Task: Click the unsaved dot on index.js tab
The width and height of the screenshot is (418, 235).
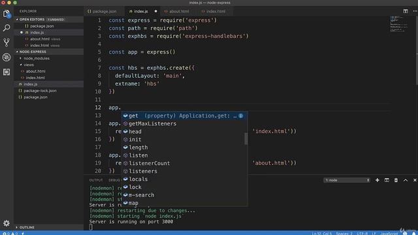Action: pos(155,12)
